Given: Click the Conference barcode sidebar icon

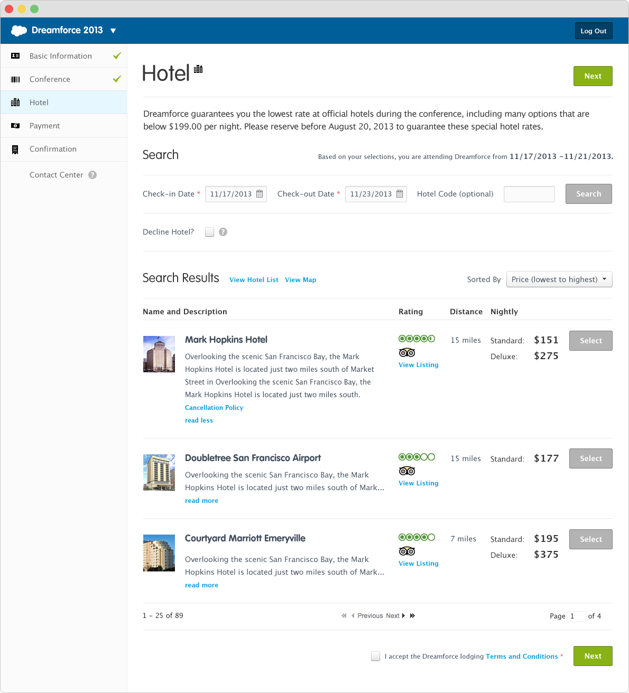Looking at the screenshot, I should pyautogui.click(x=15, y=79).
